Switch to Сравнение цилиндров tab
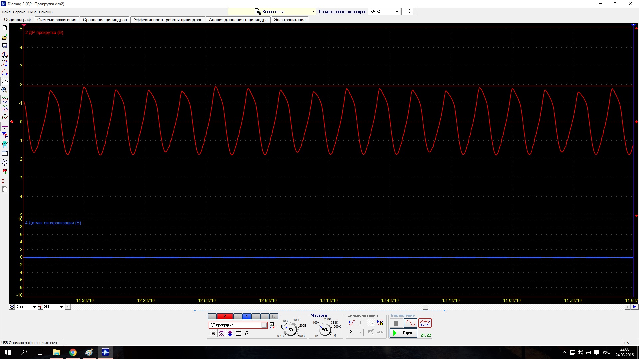 (x=105, y=20)
